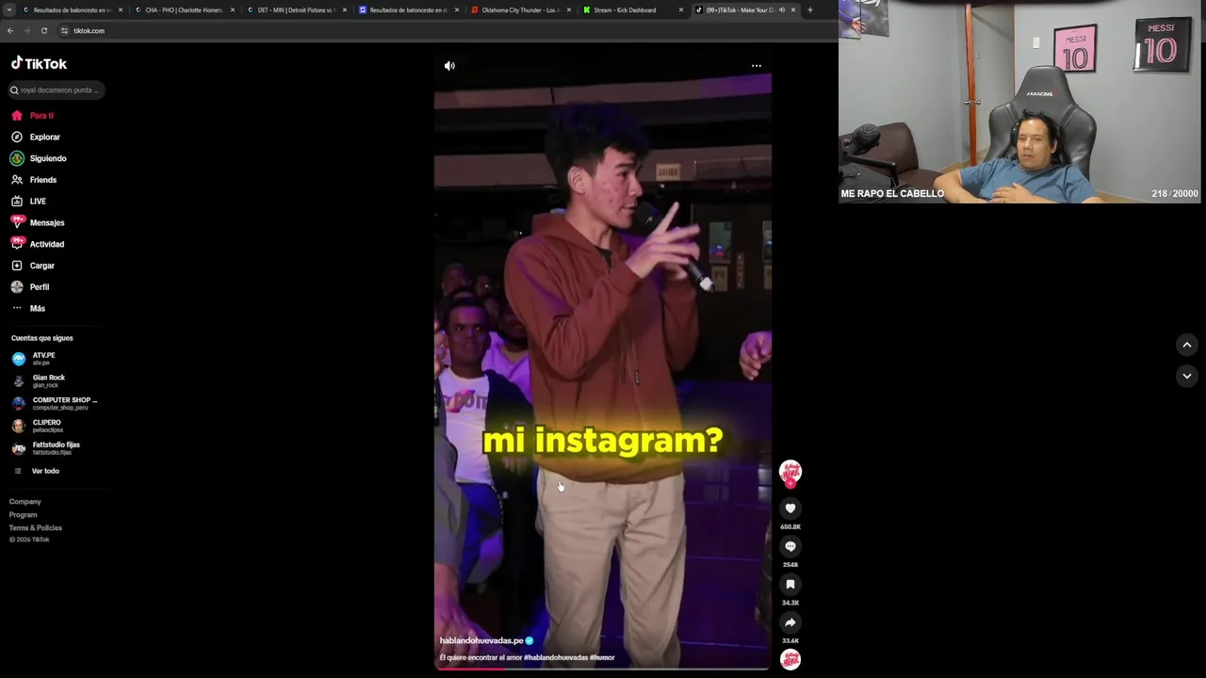This screenshot has height=678, width=1206.
Task: Save the video with bookmark icon
Action: [x=790, y=585]
